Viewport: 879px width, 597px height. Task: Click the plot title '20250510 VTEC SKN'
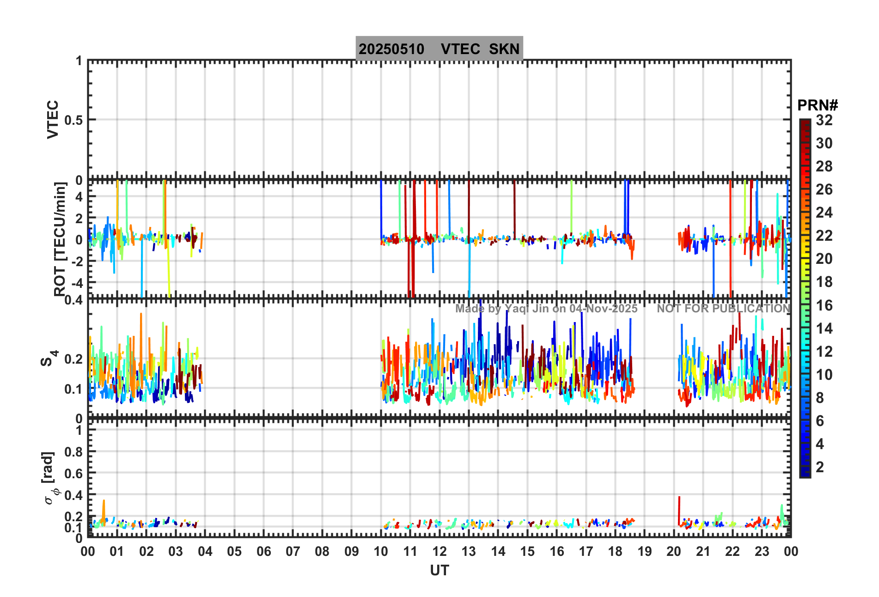click(x=439, y=49)
